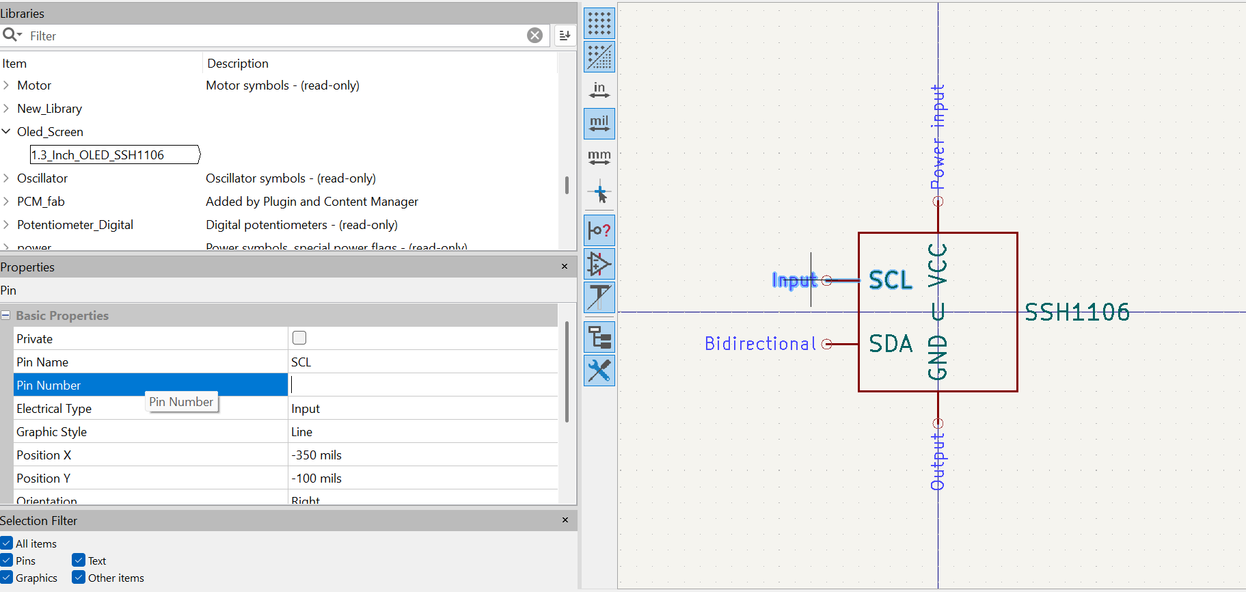Select the Potentiometer_Digital library item
Viewport: 1246px width, 592px height.
click(75, 225)
